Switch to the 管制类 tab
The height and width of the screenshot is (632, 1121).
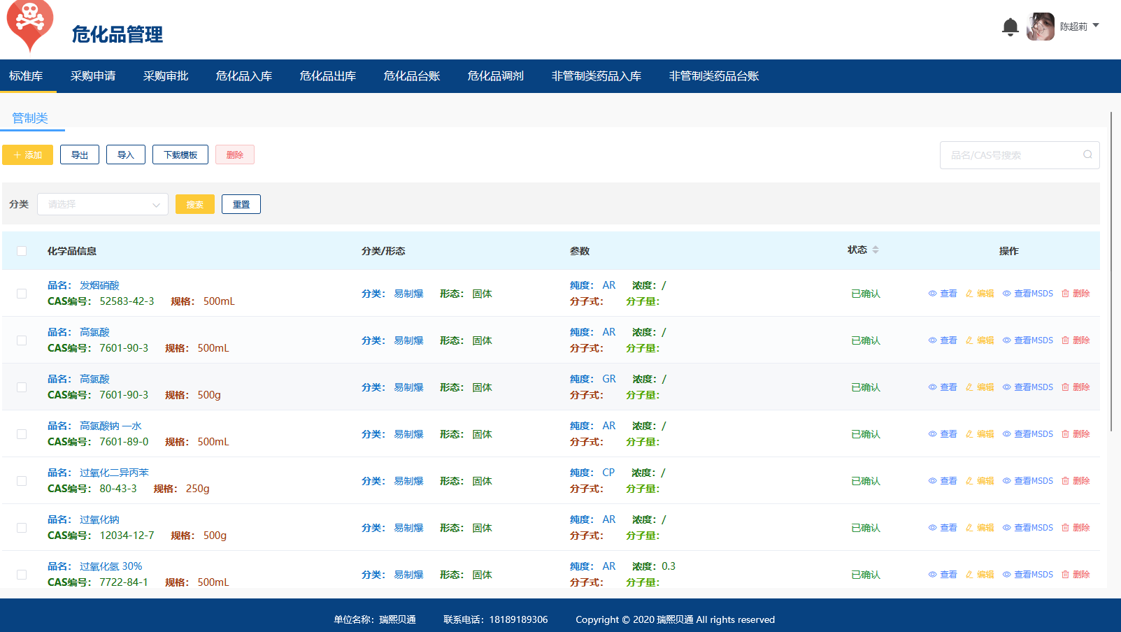pyautogui.click(x=30, y=118)
